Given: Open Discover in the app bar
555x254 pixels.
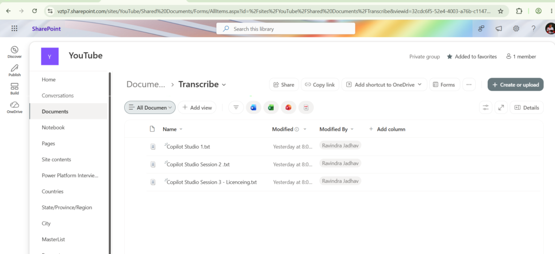Looking at the screenshot, I should click(x=15, y=52).
